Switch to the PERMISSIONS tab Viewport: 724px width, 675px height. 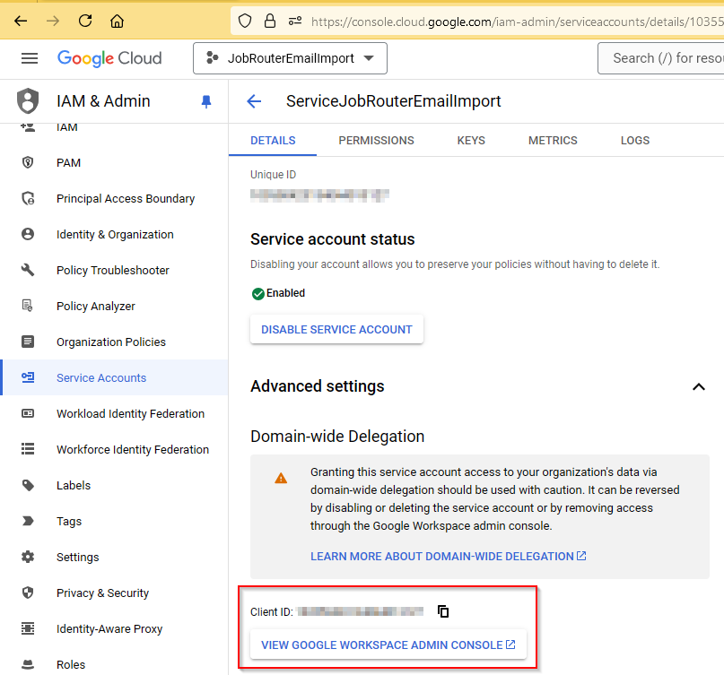376,141
